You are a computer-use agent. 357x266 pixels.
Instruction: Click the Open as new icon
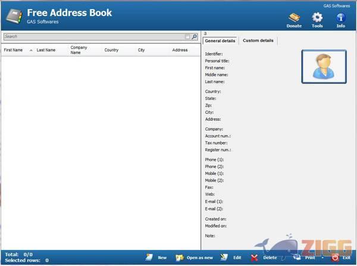(179, 258)
